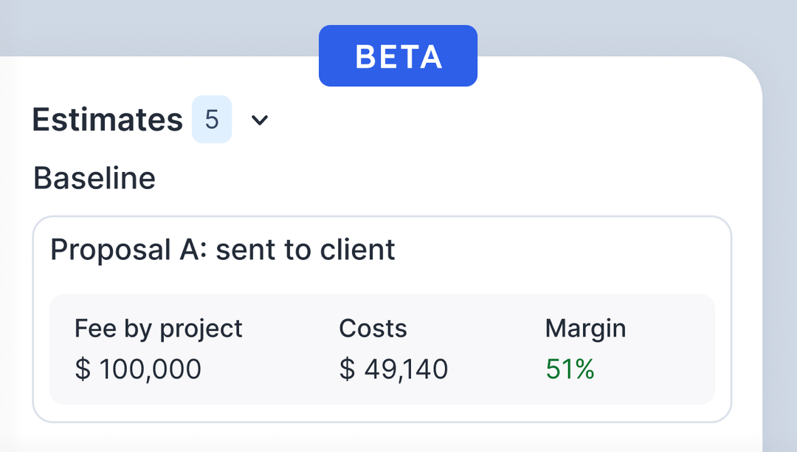Image resolution: width=797 pixels, height=452 pixels.
Task: Click the Baseline label
Action: pyautogui.click(x=94, y=179)
